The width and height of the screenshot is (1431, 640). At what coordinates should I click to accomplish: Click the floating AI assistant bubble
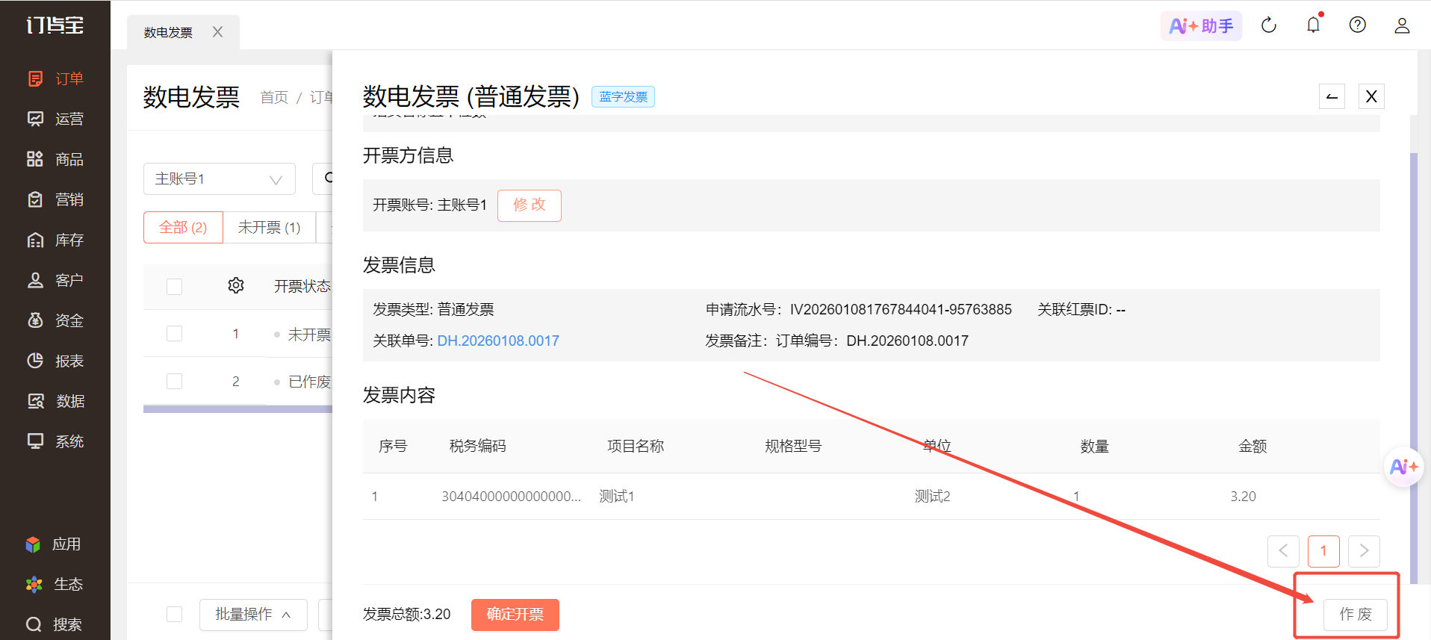pyautogui.click(x=1403, y=467)
